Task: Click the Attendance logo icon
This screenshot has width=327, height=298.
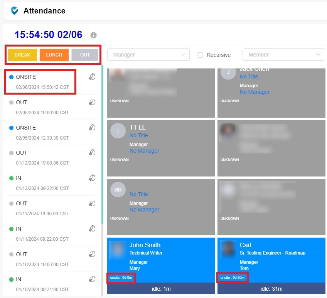Action: [x=15, y=11]
